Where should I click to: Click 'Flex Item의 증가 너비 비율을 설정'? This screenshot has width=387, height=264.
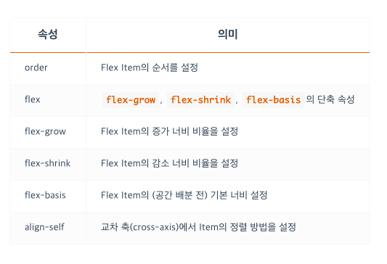[x=170, y=131]
